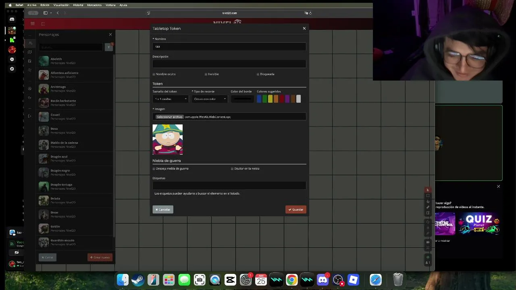This screenshot has height=290, width=516.
Task: Pick the purple suggested color
Action: pos(287,99)
